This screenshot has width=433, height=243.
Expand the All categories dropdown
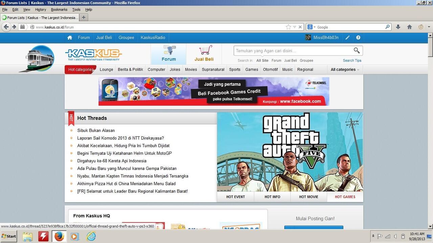coord(345,70)
